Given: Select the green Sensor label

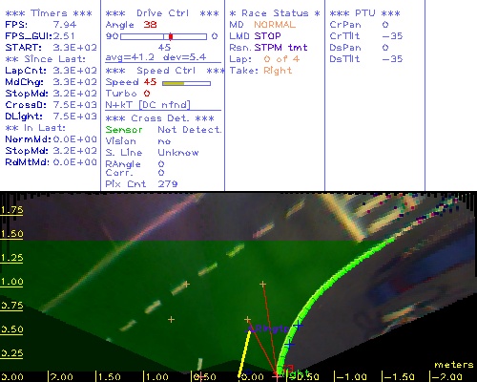Looking at the screenshot, I should tap(124, 130).
